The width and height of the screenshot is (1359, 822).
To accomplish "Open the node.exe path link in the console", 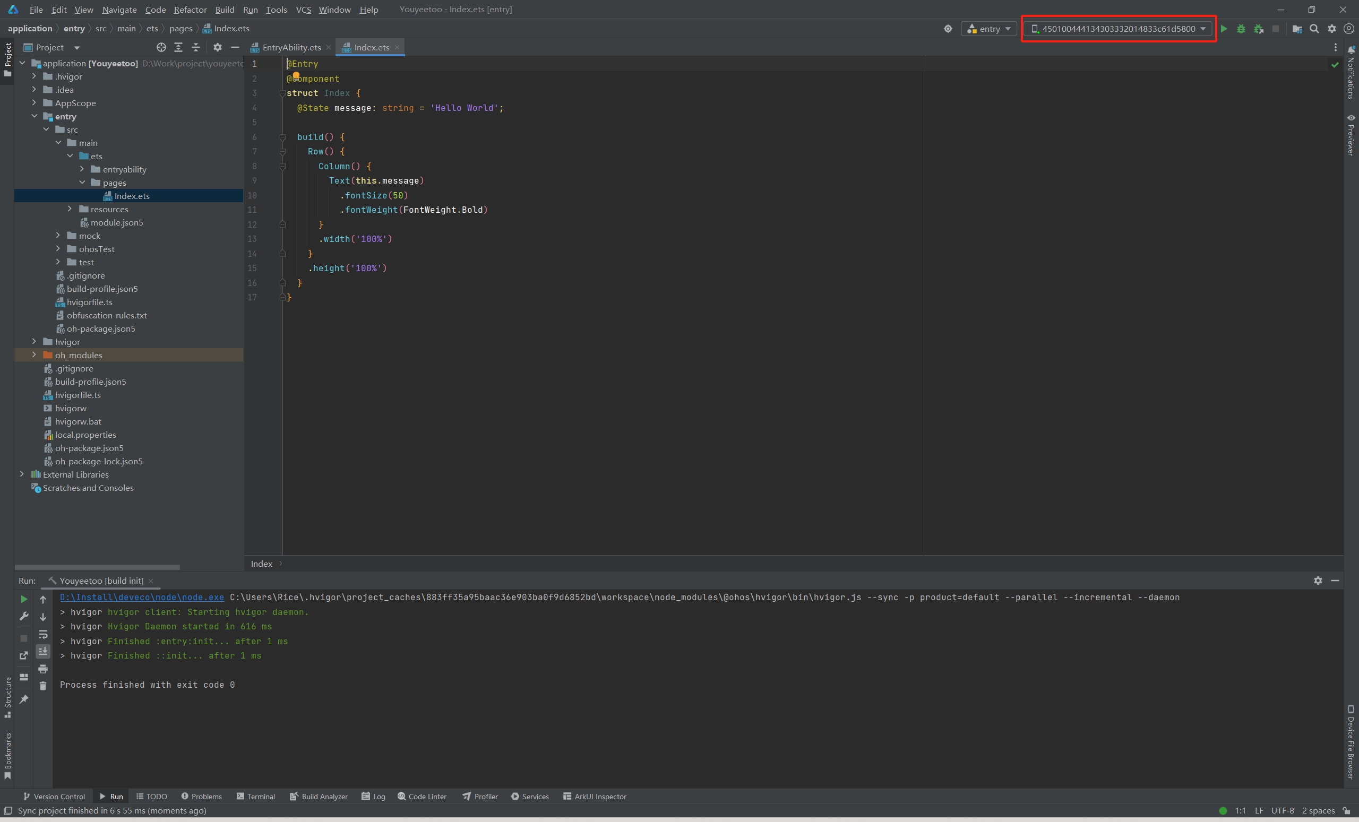I will click(x=142, y=597).
